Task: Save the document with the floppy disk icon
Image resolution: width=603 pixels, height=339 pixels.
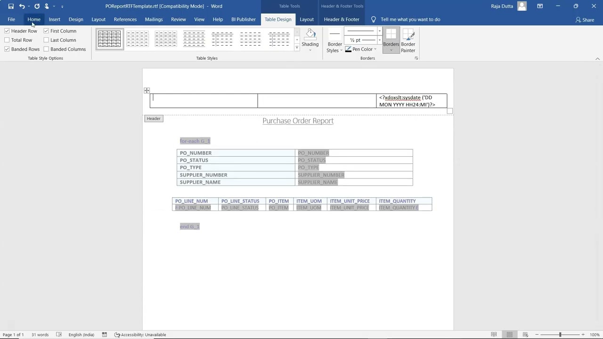Action: (x=11, y=6)
